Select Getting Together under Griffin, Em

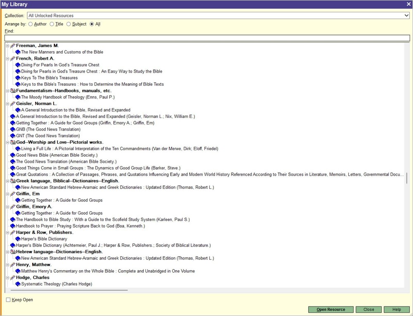[62, 200]
